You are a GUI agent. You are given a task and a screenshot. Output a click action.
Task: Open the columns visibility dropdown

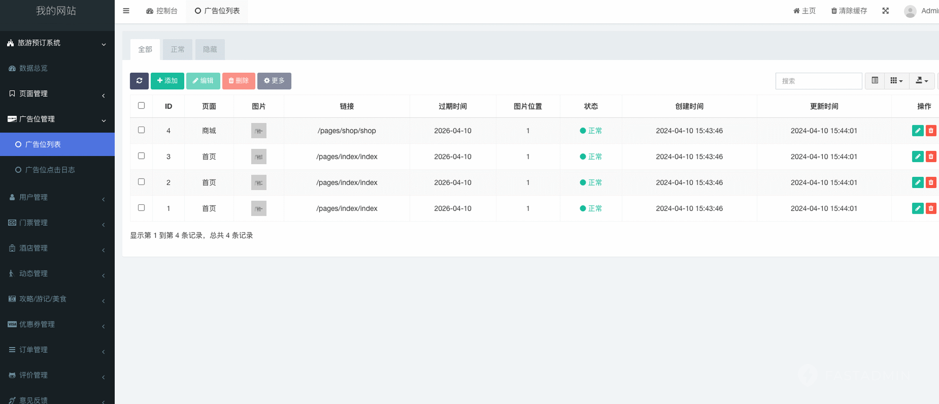[x=896, y=81]
